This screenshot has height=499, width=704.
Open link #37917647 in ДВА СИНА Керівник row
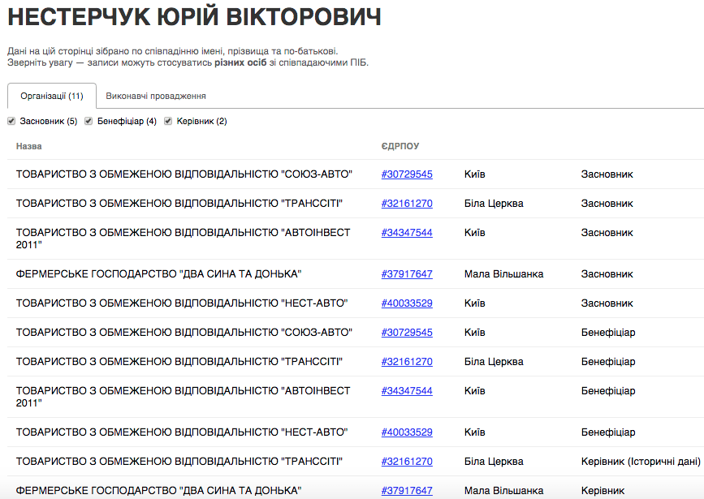tap(407, 490)
